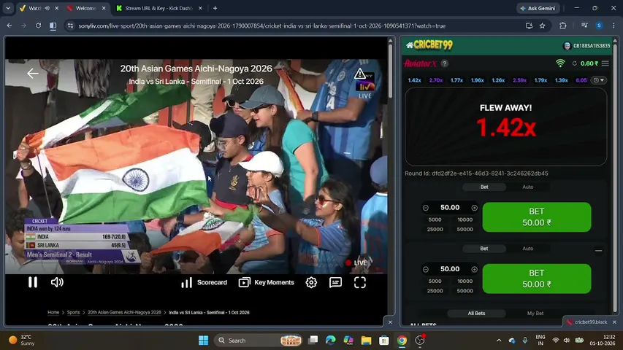The width and height of the screenshot is (623, 350).
Task: Switch second panel to Auto tab
Action: 527,249
